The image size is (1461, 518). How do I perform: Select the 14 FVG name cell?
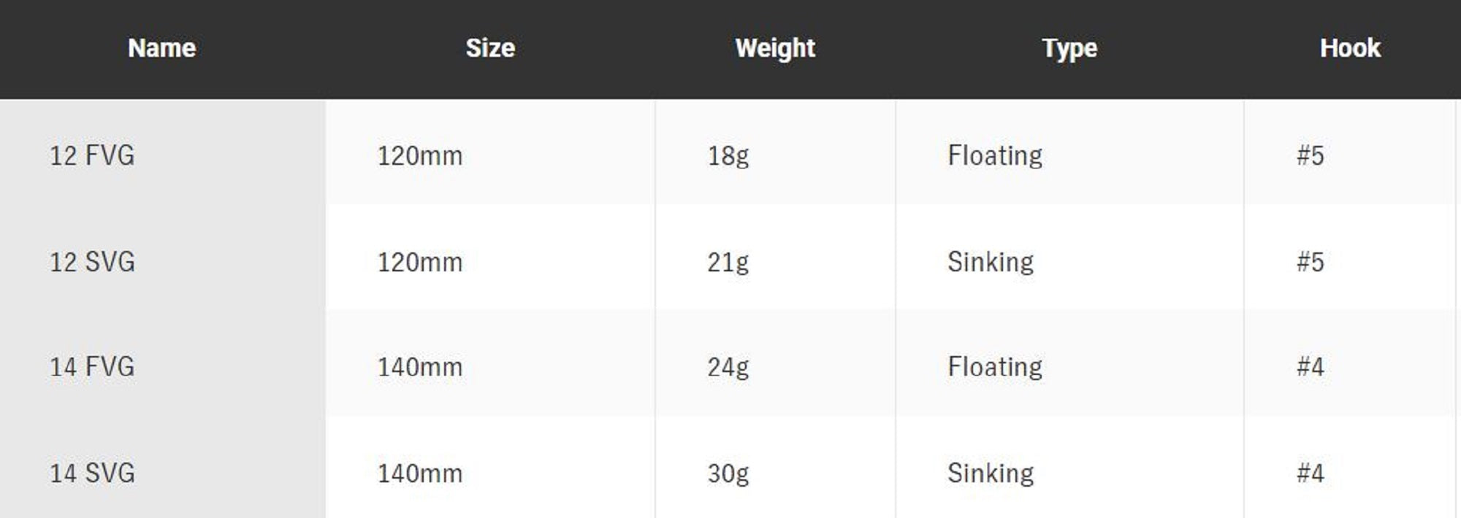click(92, 366)
